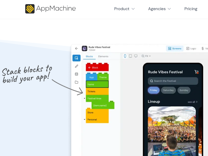Open the Agencies dropdown
The height and width of the screenshot is (156, 208).
(159, 9)
